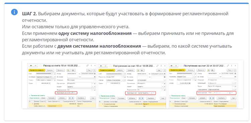Click Провести и закрыть in Поступление на счет 22

(177, 70)
